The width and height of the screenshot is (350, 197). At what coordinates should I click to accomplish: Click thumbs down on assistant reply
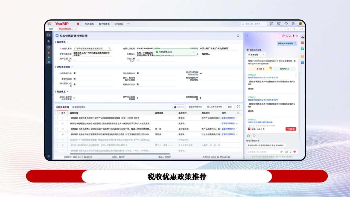coord(254,135)
